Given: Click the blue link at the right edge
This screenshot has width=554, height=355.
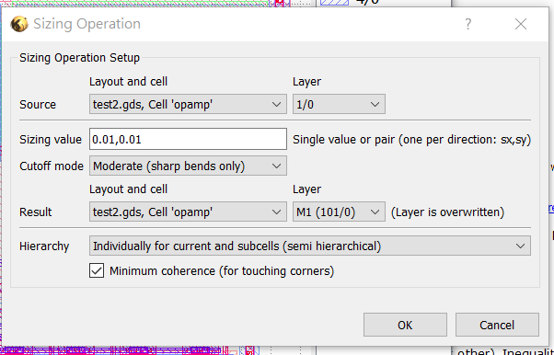Looking at the screenshot, I should pos(551,208).
